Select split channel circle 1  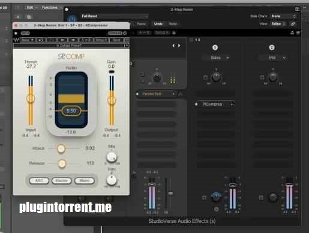(x=215, y=47)
